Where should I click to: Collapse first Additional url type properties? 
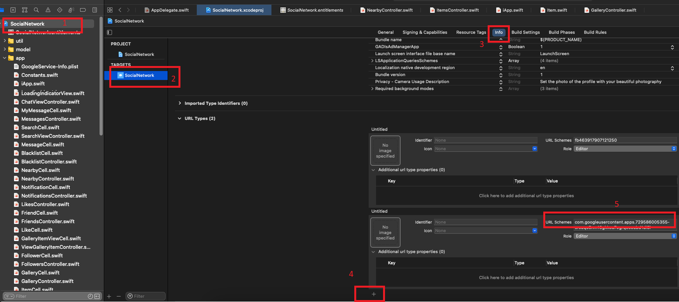click(373, 170)
